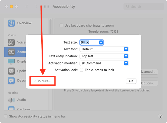Open Activation modifier Command dropdown
The image size is (167, 123).
coord(104,63)
